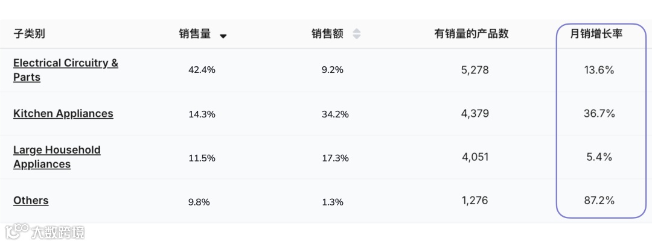Click the 4,051 products value

(x=475, y=157)
